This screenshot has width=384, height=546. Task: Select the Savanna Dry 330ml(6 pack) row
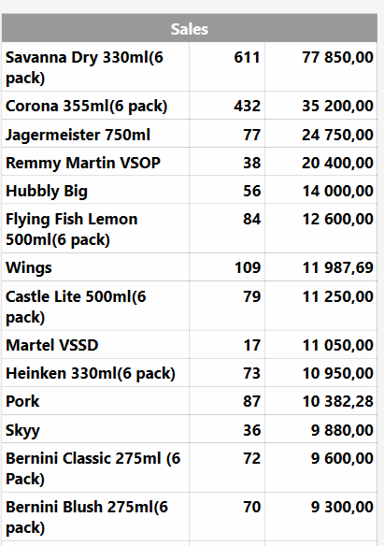[190, 67]
